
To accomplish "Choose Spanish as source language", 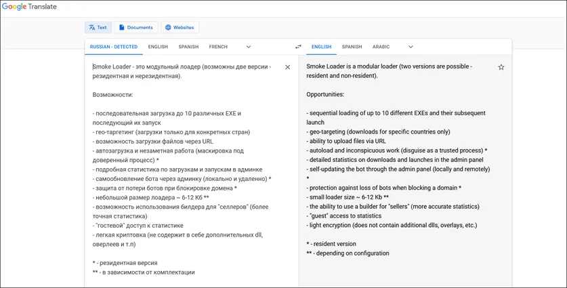I will 188,47.
